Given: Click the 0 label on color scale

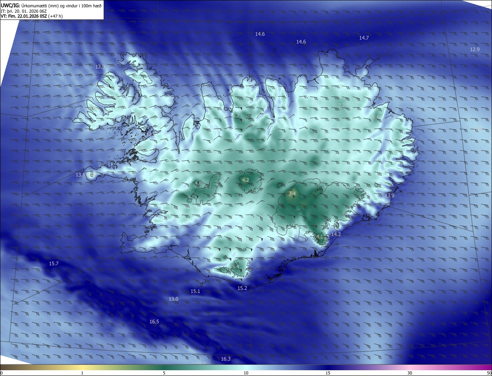Looking at the screenshot, I should click(x=2, y=373).
